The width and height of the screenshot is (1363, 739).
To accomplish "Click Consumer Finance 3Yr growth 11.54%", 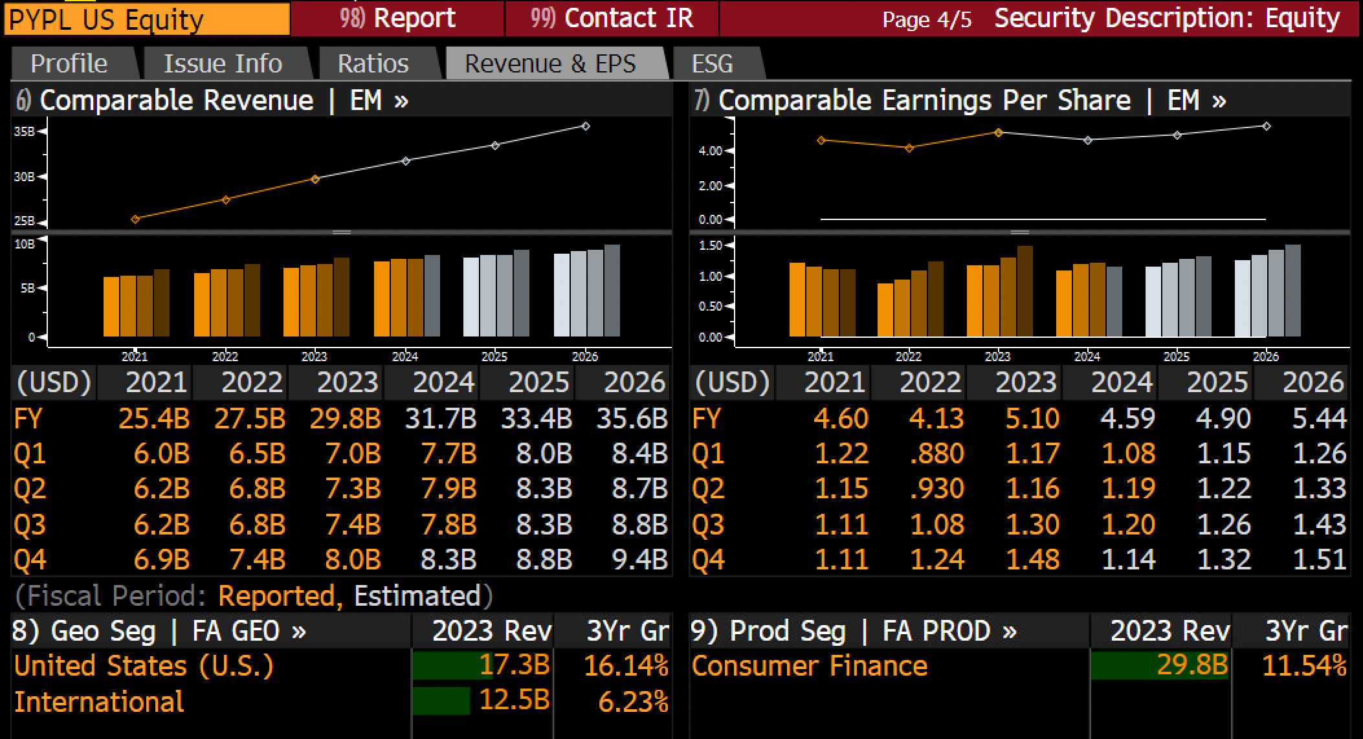I will (1305, 666).
